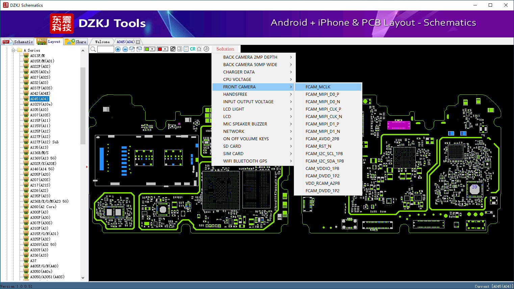
Task: Expand the CPU VOLTAGE submenu arrow
Action: 291,80
